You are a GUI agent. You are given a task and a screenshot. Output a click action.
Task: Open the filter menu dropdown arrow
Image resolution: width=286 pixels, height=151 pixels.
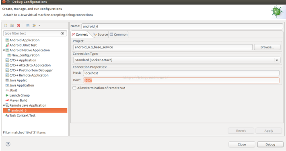[39, 26]
